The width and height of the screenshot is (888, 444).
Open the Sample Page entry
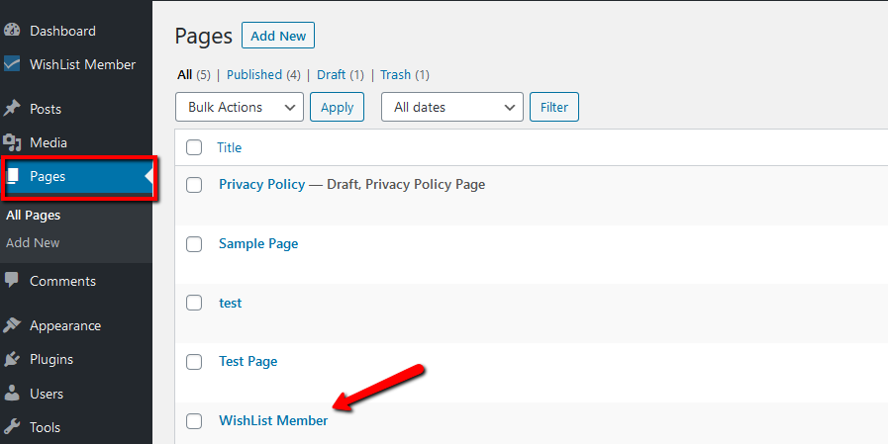(258, 244)
